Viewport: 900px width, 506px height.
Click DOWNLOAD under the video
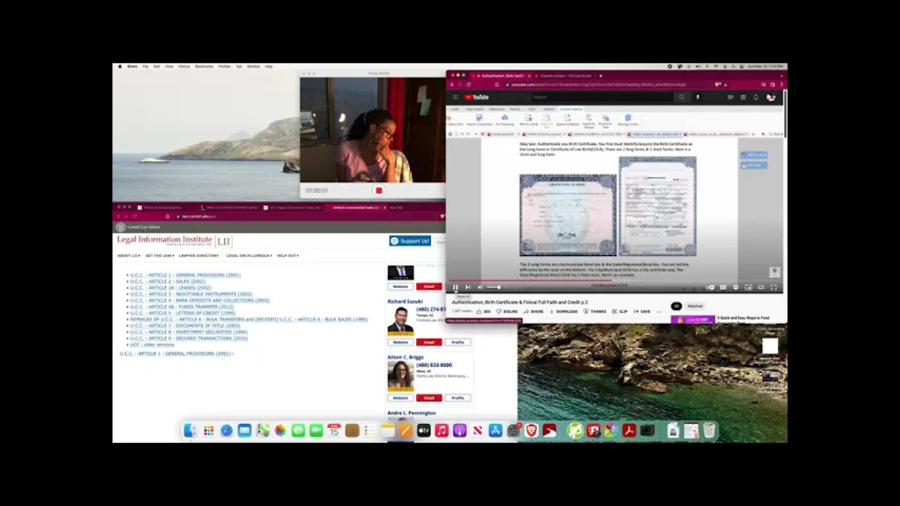tap(563, 311)
